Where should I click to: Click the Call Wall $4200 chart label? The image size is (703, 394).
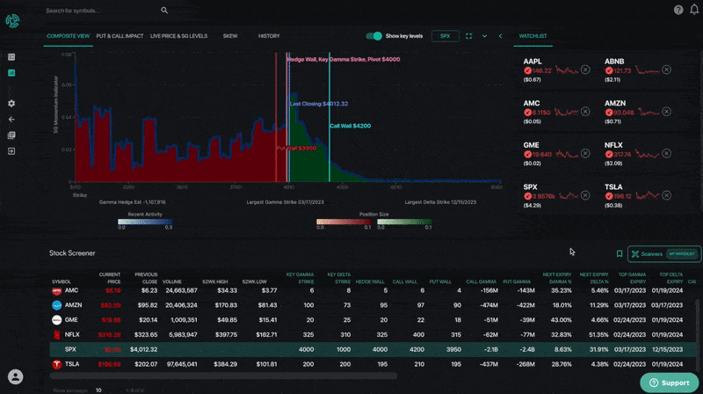click(x=350, y=126)
